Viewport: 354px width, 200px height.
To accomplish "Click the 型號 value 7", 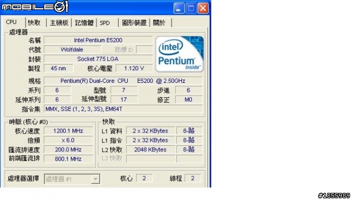I will click(x=124, y=90).
